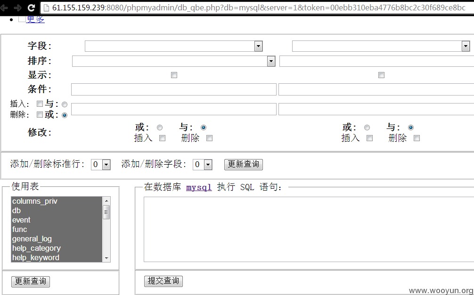Image resolution: width=474 pixels, height=295 pixels.
Task: Click the 提交查询 submit button
Action: pyautogui.click(x=163, y=281)
